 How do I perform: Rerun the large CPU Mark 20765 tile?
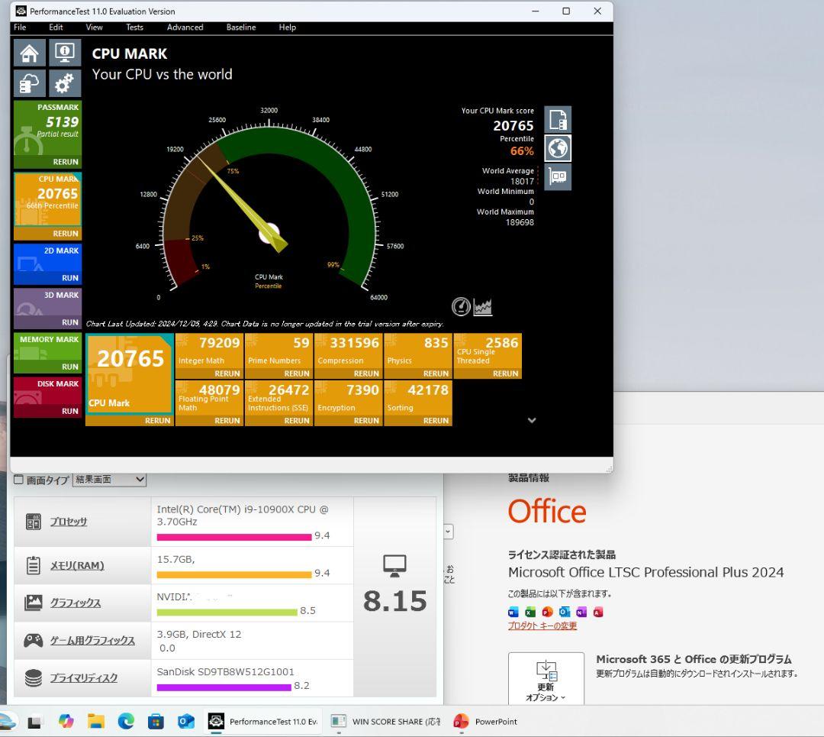click(x=158, y=421)
